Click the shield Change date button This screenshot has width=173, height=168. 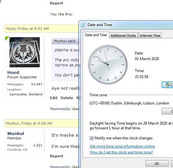167,85
